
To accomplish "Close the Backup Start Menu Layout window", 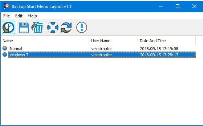I will tap(194, 6).
